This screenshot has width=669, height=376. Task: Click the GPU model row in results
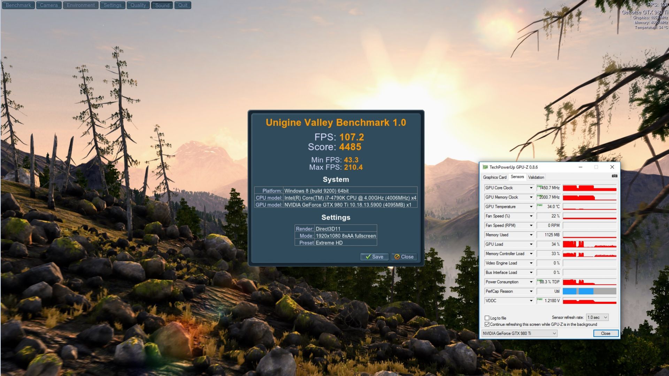[336, 205]
